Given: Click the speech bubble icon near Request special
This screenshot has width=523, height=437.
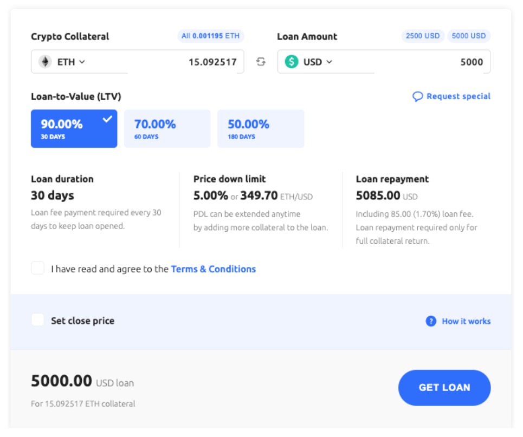Looking at the screenshot, I should click(x=417, y=97).
